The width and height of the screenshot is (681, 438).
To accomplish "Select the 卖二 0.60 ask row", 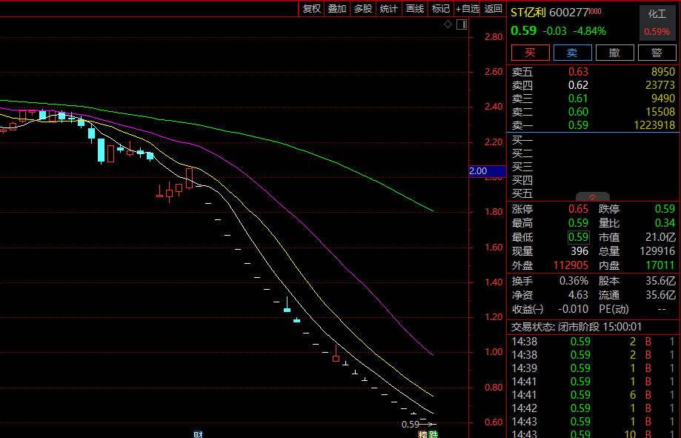I will 594,112.
